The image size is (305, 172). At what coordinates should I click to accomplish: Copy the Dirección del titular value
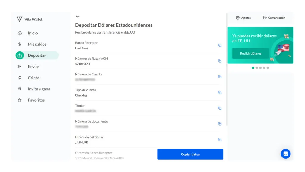220,140
